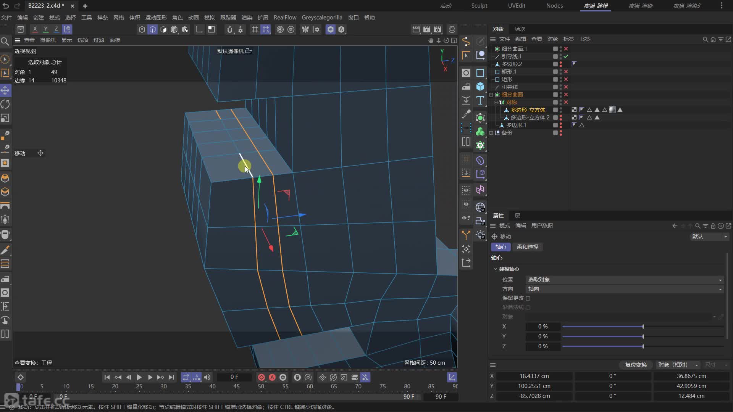Click the Cube primitive icon
This screenshot has width=733, height=412.
pos(480,87)
